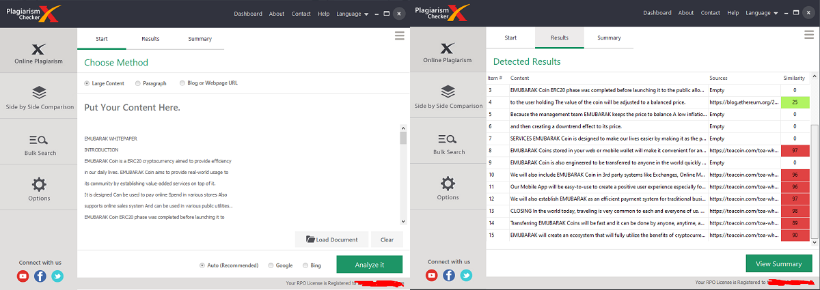The image size is (820, 290).
Task: Open Options gear in right window sidebar
Action: pos(448,188)
